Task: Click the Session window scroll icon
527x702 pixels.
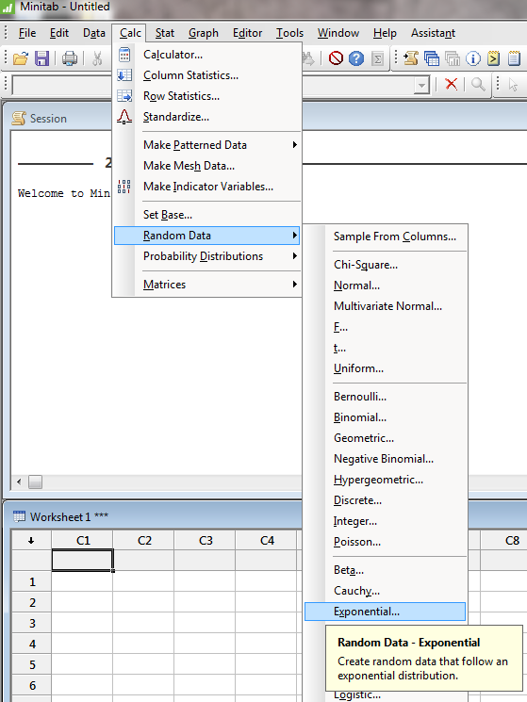Action: coord(19,118)
